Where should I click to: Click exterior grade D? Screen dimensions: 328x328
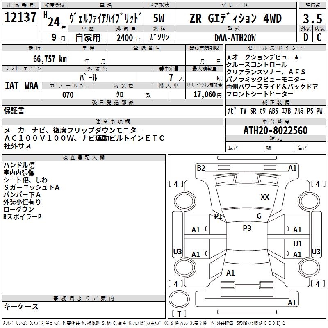click(x=306, y=37)
